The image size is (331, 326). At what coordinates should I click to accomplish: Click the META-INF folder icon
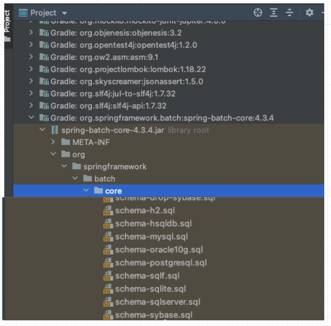point(66,142)
